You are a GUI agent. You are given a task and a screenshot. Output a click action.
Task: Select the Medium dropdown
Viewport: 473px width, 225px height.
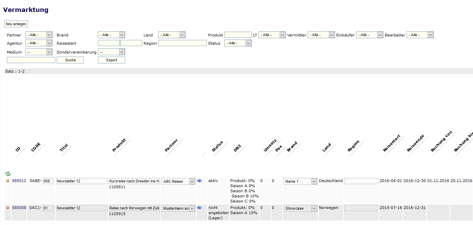[x=39, y=52]
